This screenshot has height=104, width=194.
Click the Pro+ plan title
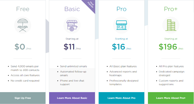click(x=171, y=9)
